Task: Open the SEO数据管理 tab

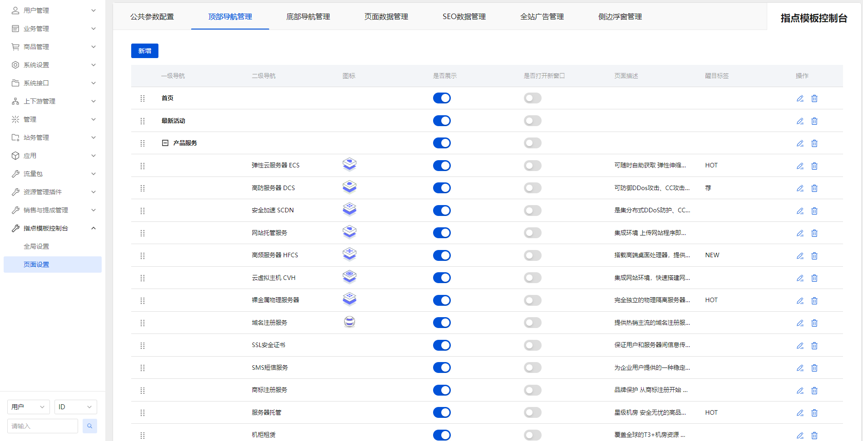Action: pyautogui.click(x=464, y=17)
